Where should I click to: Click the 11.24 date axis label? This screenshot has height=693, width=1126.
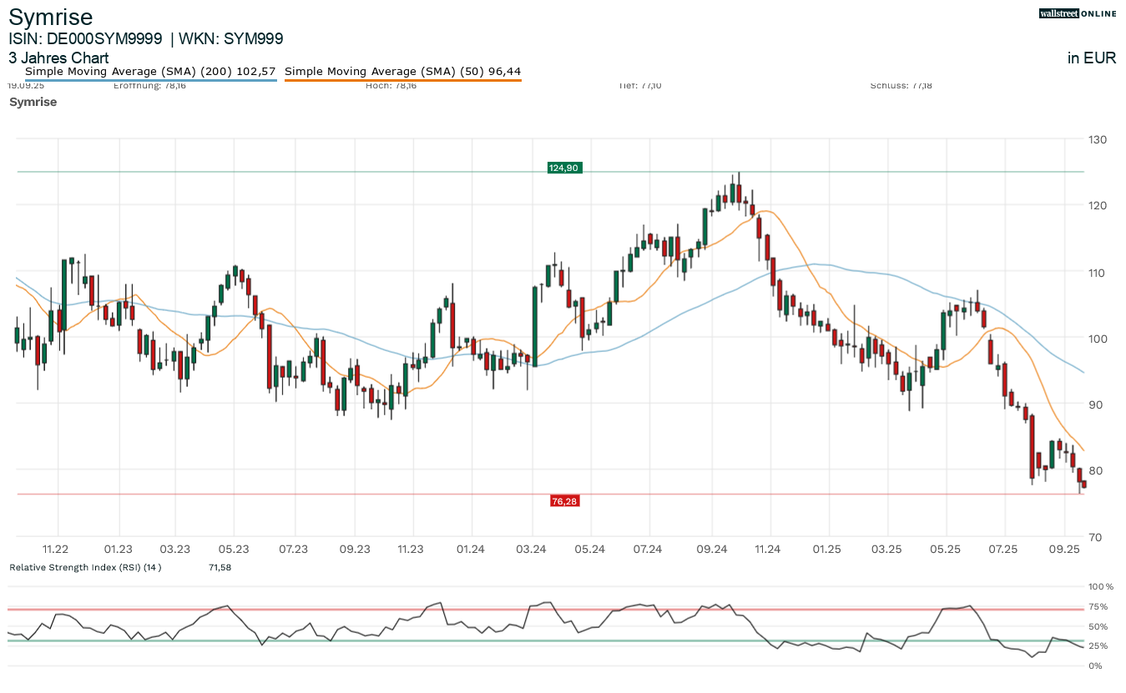(767, 549)
